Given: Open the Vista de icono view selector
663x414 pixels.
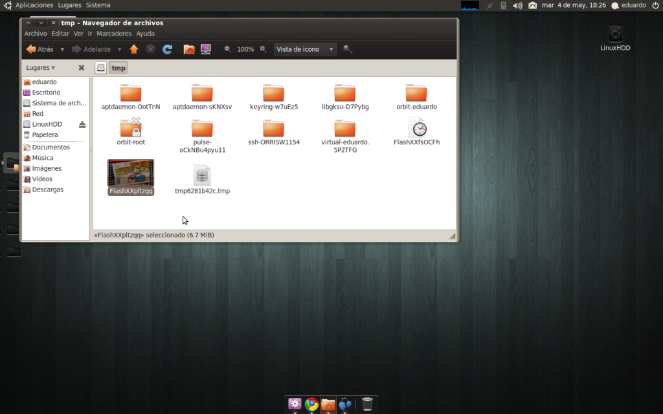Looking at the screenshot, I should [x=305, y=49].
